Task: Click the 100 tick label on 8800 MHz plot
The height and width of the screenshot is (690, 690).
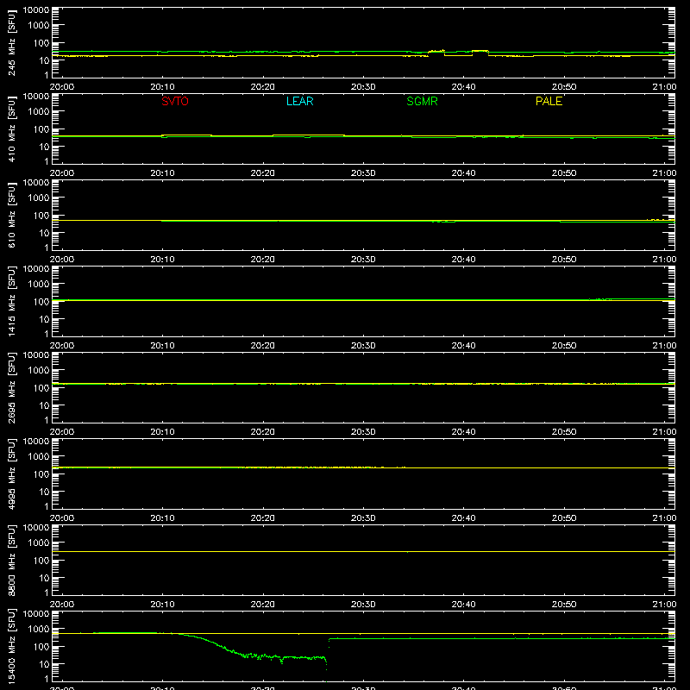Action: pos(41,561)
